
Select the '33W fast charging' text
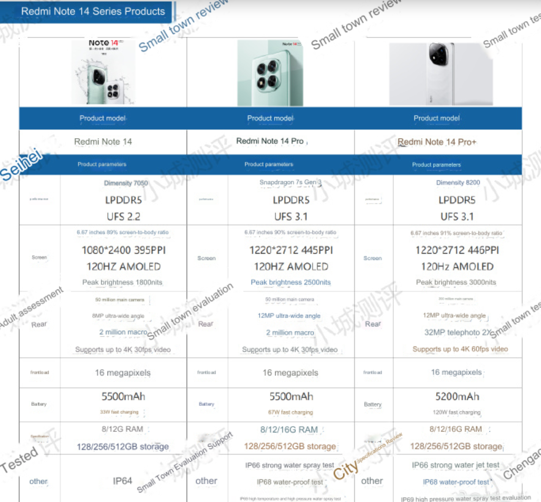tap(119, 412)
